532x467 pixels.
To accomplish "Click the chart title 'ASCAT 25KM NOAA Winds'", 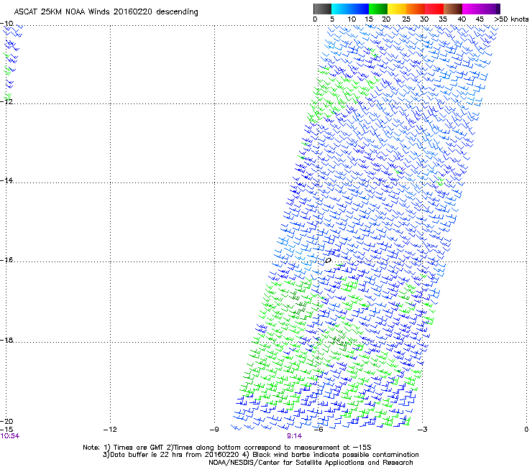I will (x=63, y=11).
